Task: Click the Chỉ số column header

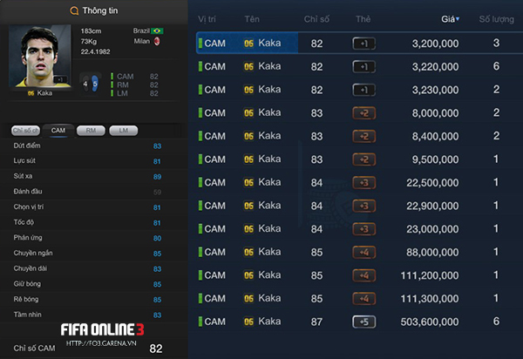Action: [316, 18]
